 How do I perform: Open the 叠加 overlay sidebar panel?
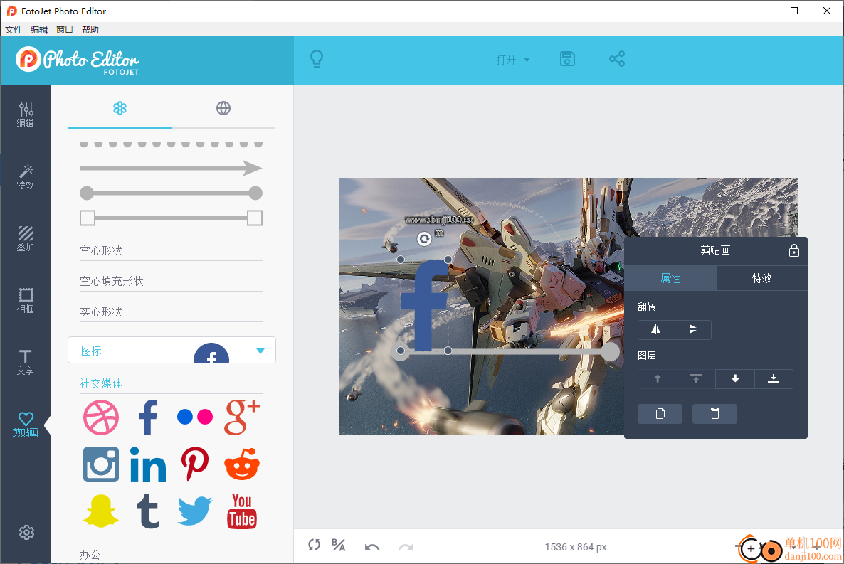26,238
